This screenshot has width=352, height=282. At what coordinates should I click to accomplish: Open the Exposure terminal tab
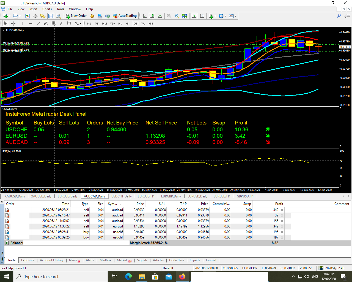click(28, 260)
